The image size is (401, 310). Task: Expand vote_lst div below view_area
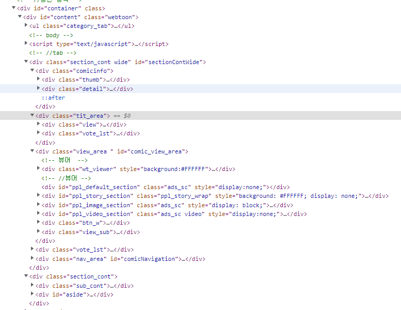(32, 249)
